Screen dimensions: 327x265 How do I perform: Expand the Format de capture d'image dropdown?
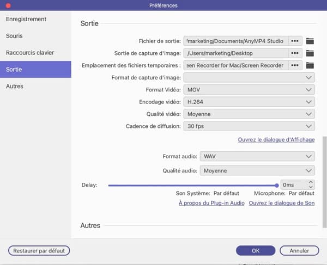[249, 78]
